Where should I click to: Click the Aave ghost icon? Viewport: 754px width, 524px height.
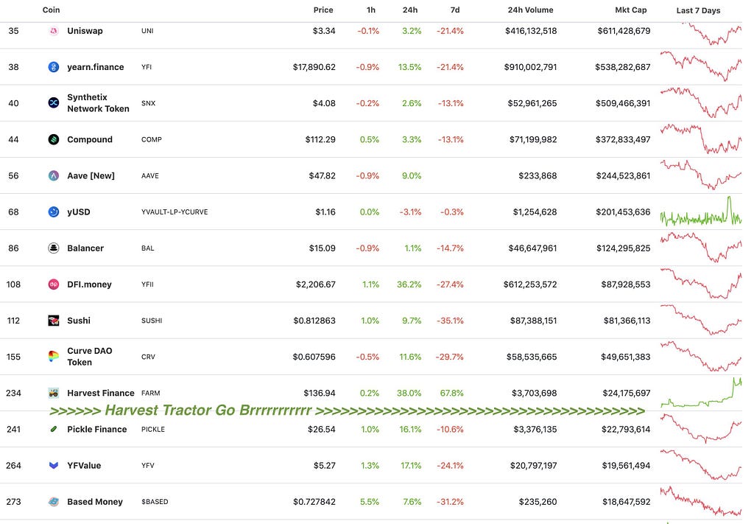tap(53, 175)
